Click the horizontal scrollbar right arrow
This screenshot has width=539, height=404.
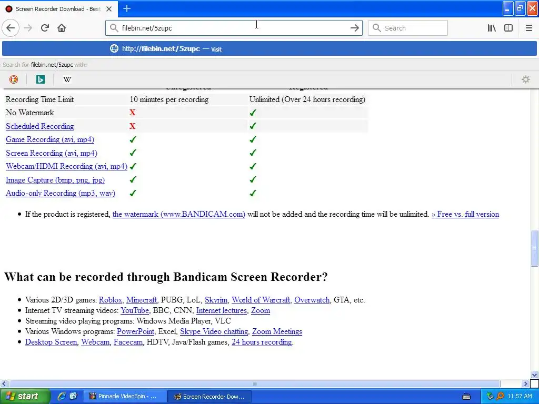[525, 383]
